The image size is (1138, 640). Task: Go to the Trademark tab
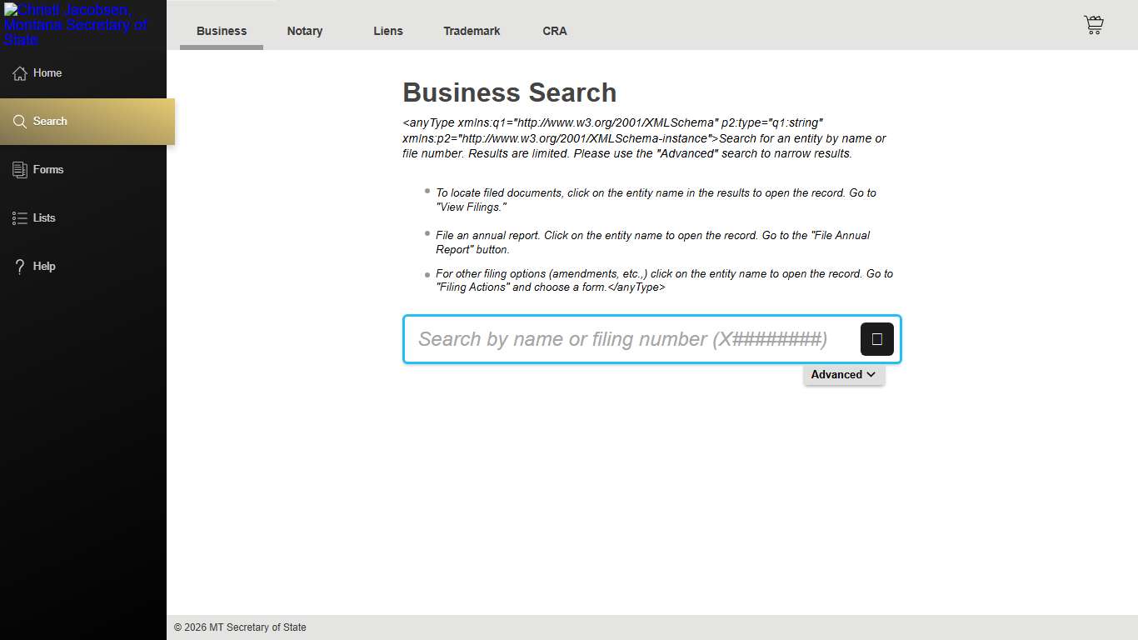[472, 31]
